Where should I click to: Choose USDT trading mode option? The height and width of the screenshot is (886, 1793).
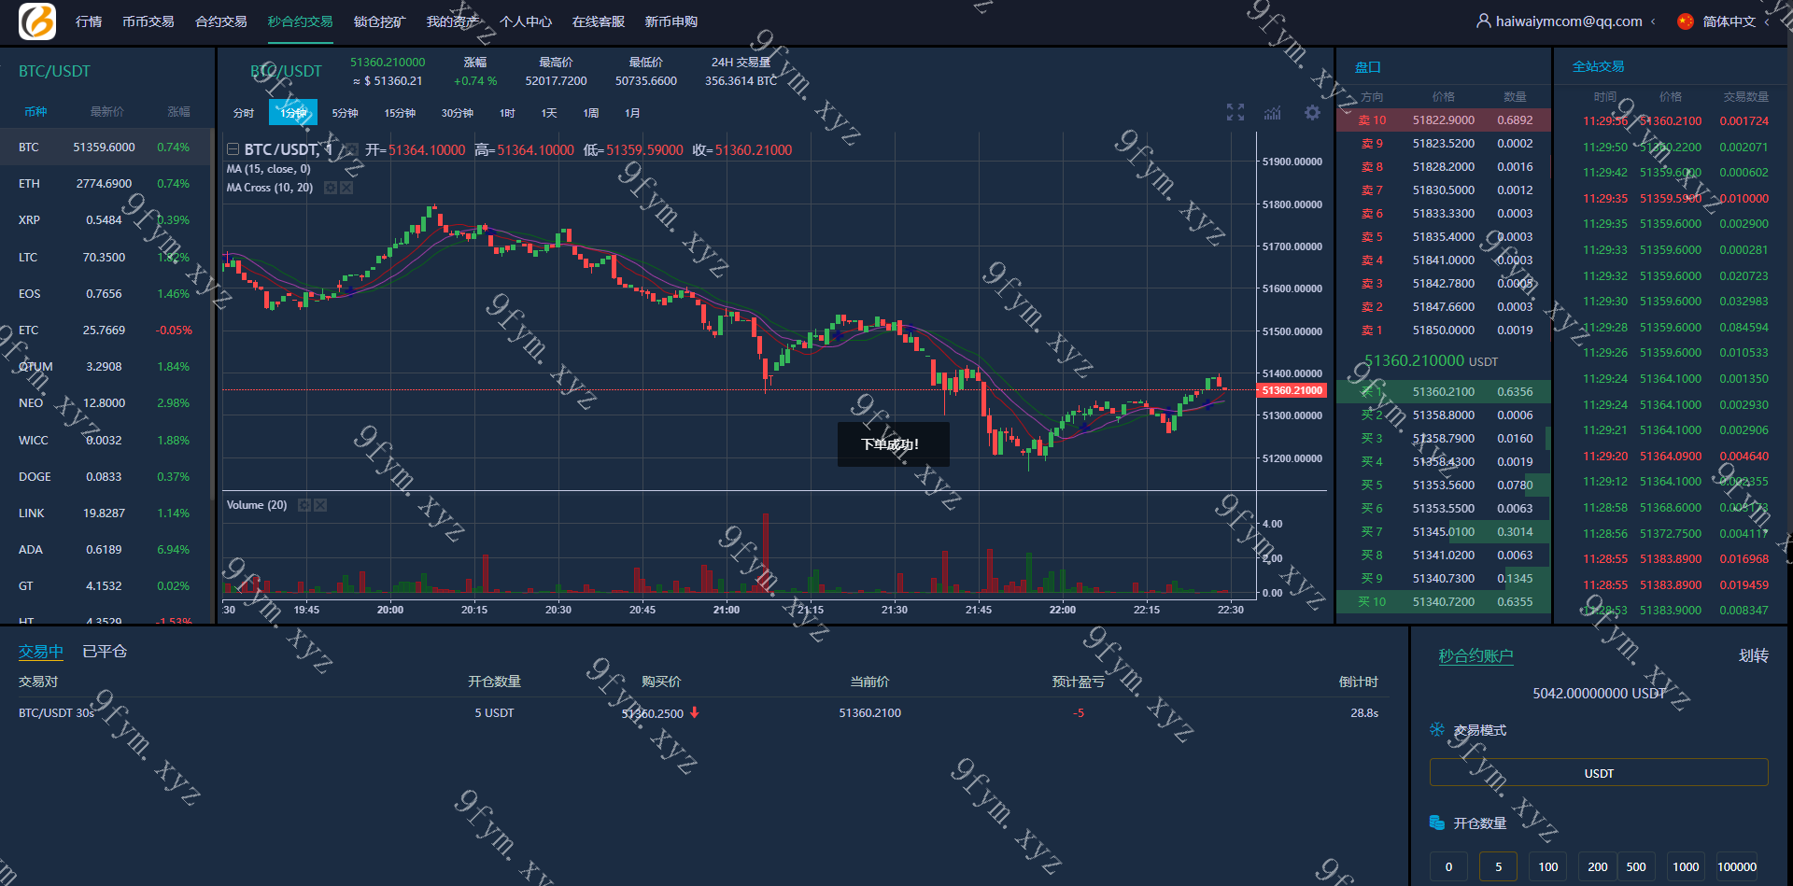[1599, 773]
